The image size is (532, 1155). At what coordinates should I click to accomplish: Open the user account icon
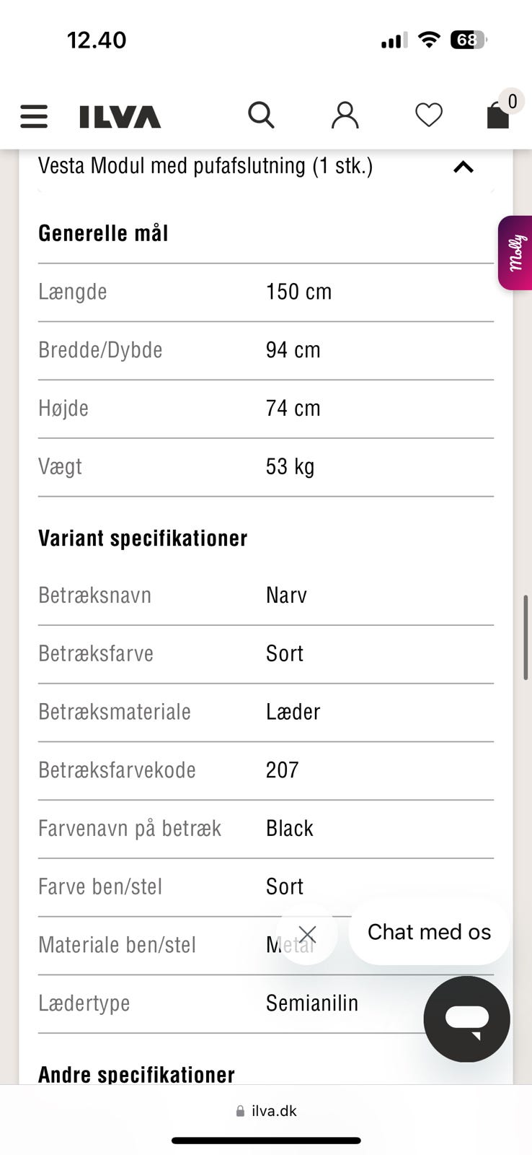point(345,115)
